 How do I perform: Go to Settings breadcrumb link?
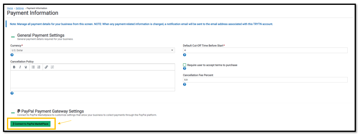click(x=20, y=8)
